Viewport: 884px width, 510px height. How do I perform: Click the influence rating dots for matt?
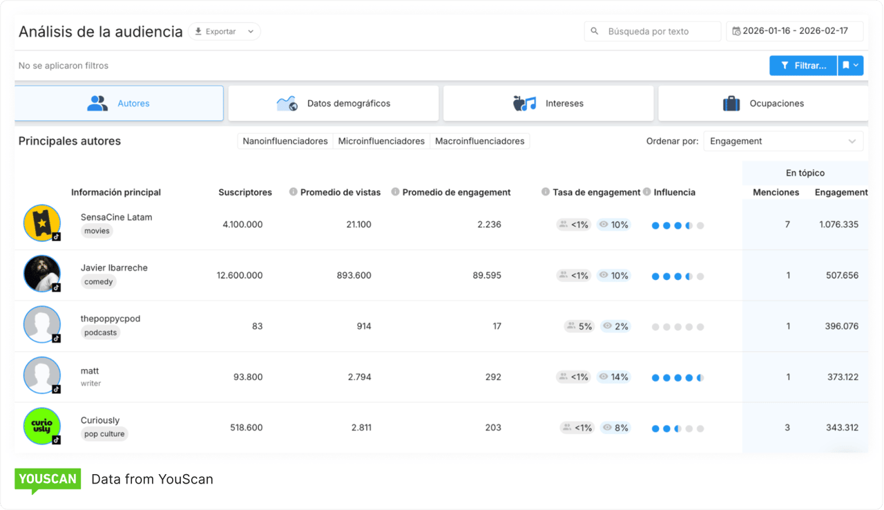pyautogui.click(x=678, y=378)
